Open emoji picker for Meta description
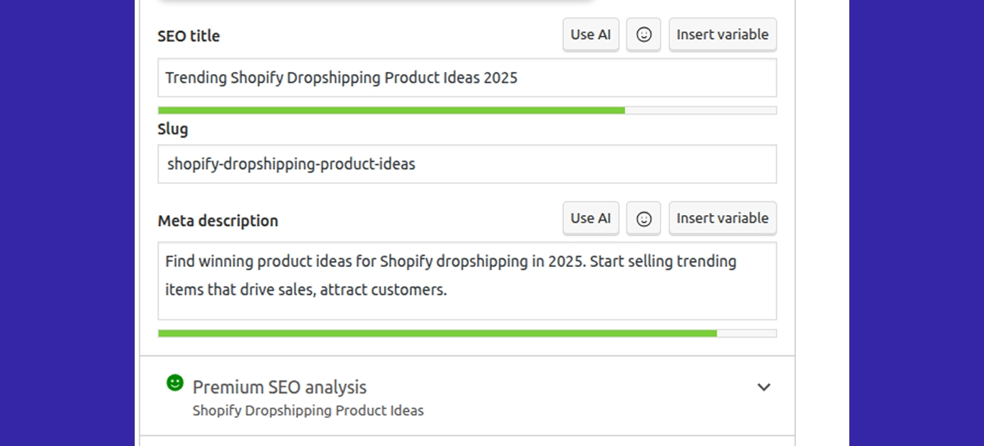 pyautogui.click(x=643, y=219)
